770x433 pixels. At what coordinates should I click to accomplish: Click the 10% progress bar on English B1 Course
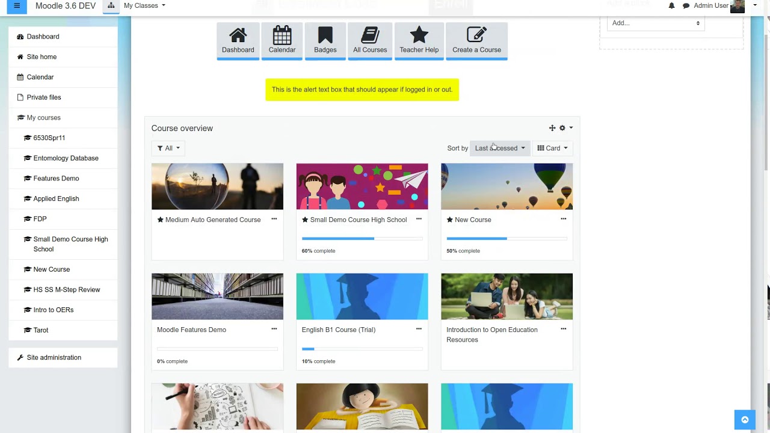click(x=362, y=349)
